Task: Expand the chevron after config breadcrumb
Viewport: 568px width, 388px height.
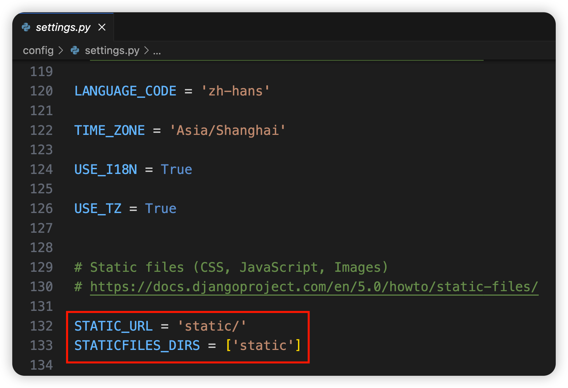Action: [61, 51]
